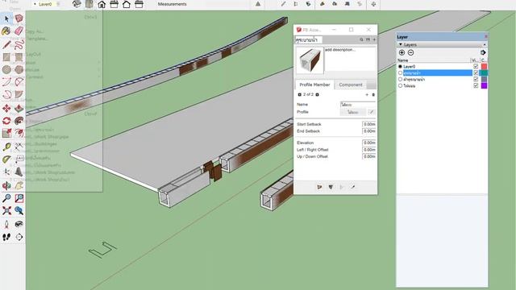The image size is (516, 290).
Task: Toggle Layer0 visibility checkbox
Action: coord(476,66)
